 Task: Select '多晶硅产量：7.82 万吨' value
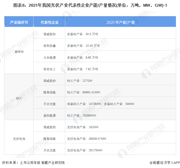pos(83,69)
